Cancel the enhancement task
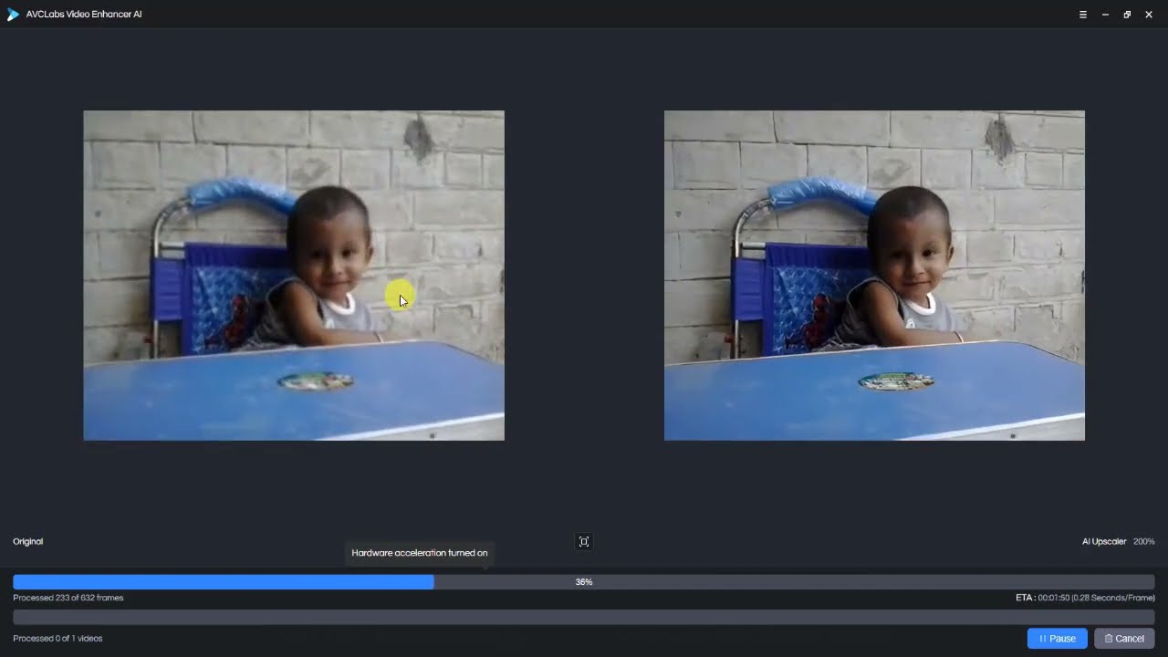This screenshot has height=657, width=1168. [x=1124, y=638]
